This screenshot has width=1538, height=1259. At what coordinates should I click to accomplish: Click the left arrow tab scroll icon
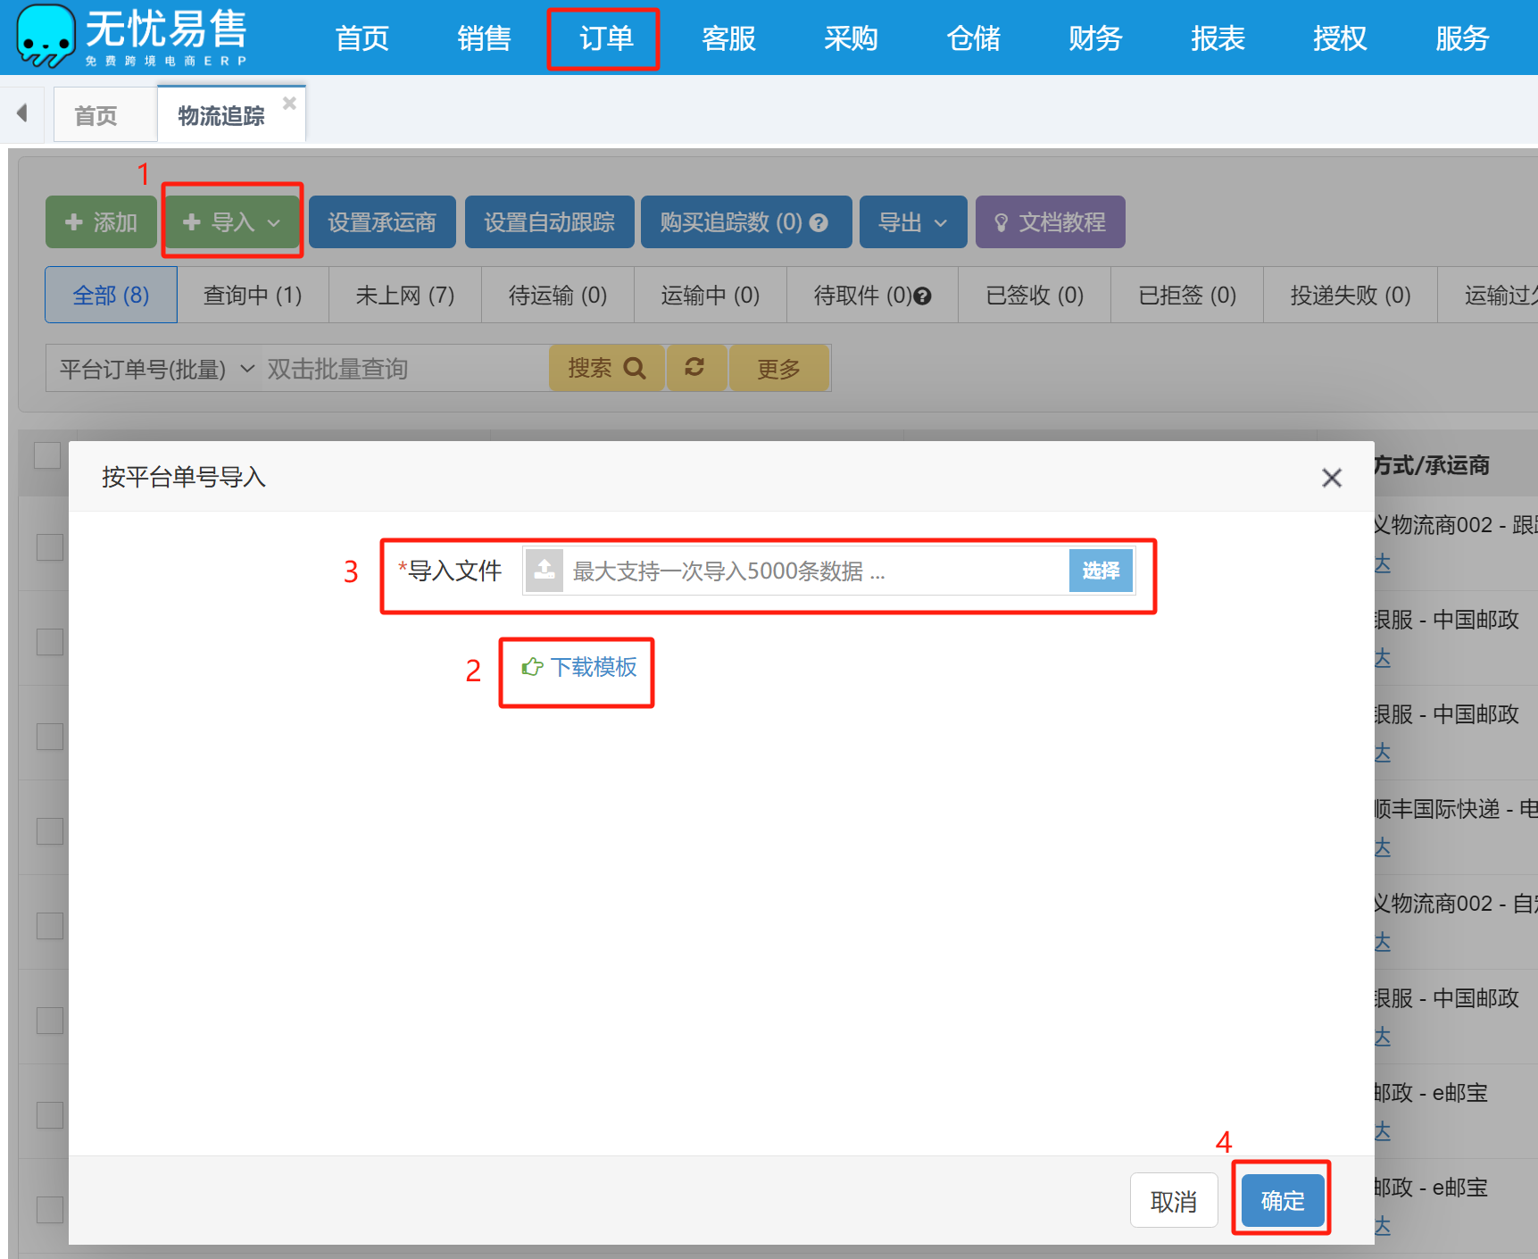[22, 113]
